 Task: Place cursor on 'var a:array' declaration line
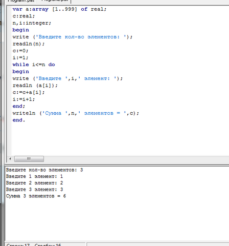[59, 9]
